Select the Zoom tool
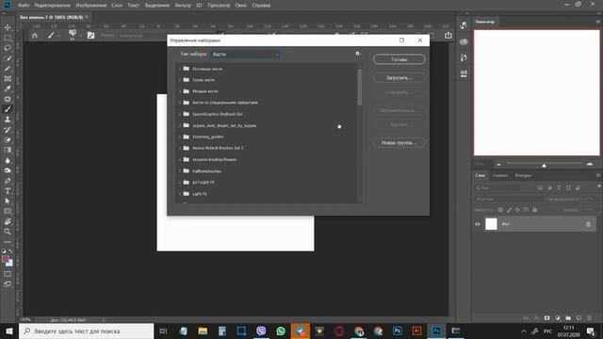 click(x=8, y=232)
